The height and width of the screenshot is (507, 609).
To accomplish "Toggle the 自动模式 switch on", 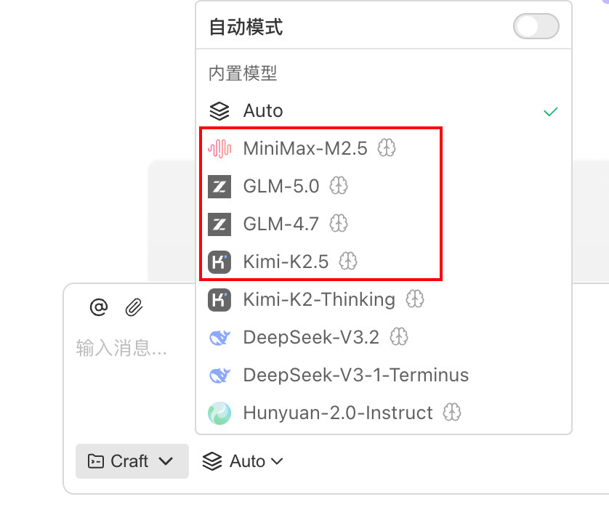I will (536, 26).
